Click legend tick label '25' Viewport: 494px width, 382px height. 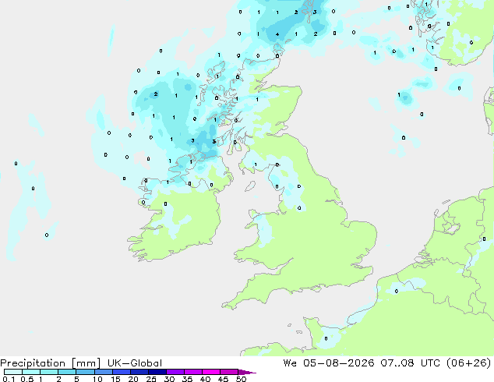(x=151, y=379)
